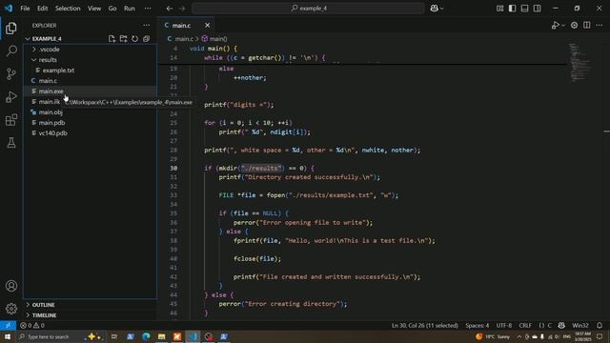Open the Run menu
610x343 pixels.
coord(130,9)
